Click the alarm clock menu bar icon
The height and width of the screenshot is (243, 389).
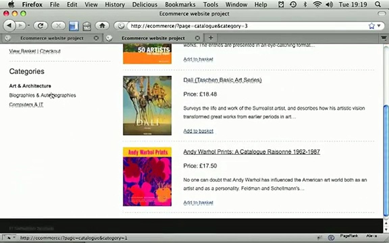point(281,4)
